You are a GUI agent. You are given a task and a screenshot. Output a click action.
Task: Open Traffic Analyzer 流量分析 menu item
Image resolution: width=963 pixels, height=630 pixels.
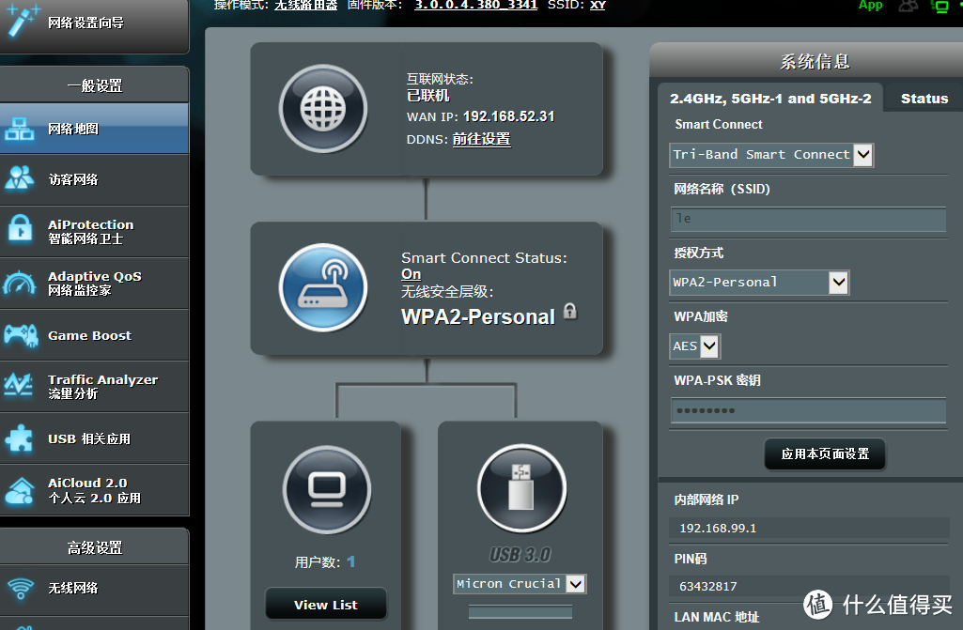pyautogui.click(x=95, y=386)
